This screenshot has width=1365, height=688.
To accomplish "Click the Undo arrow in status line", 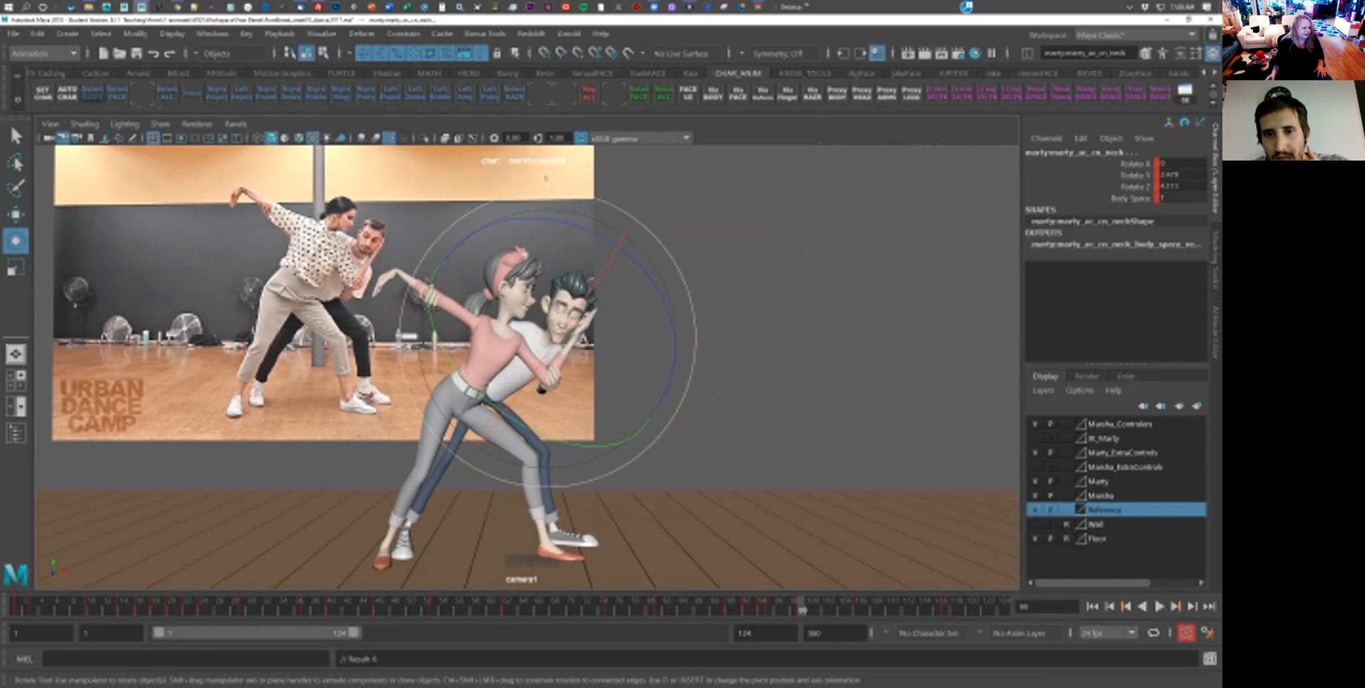I will coord(153,53).
